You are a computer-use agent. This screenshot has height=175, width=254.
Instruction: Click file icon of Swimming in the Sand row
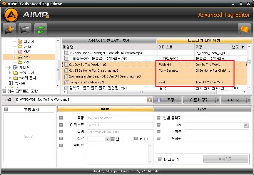66,76
